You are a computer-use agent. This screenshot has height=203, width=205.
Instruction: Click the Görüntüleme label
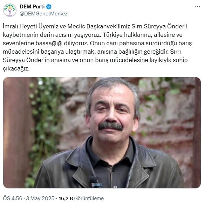click(89, 198)
